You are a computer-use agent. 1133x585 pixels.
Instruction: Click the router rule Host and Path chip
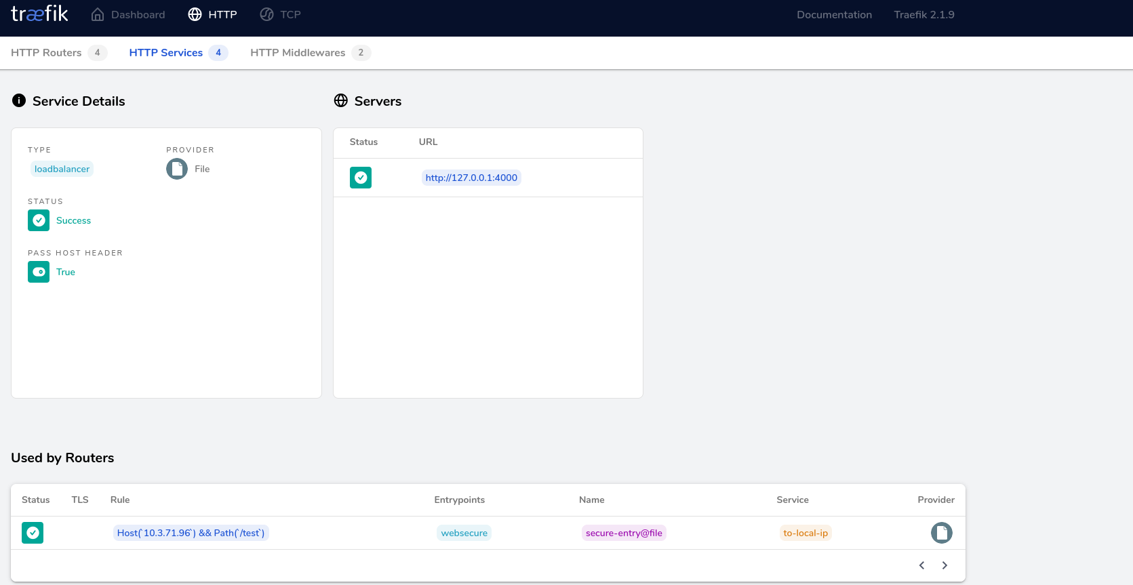tap(191, 533)
